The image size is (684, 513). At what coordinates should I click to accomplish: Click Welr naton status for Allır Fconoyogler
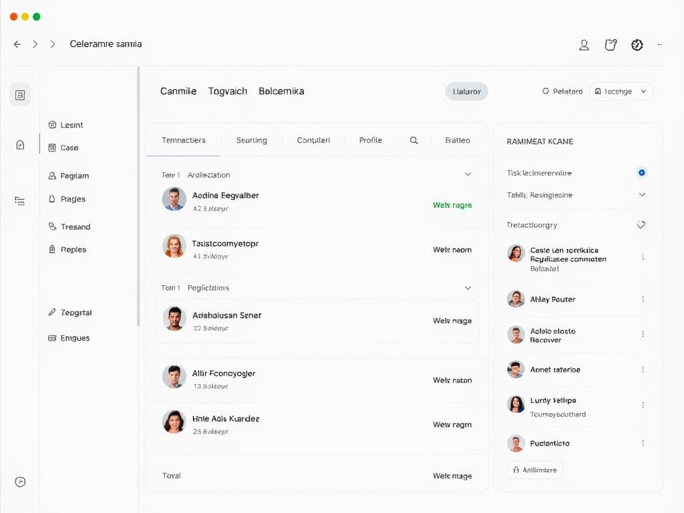[x=452, y=380]
